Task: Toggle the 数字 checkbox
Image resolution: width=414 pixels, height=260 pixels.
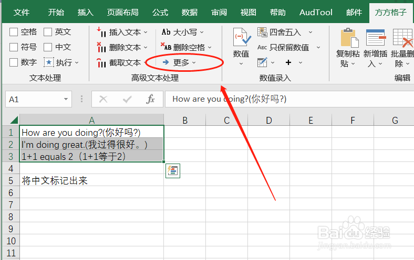Action: (x=14, y=62)
